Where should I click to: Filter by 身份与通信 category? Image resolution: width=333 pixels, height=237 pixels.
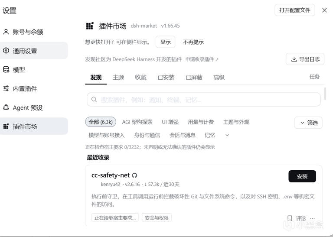click(x=147, y=135)
